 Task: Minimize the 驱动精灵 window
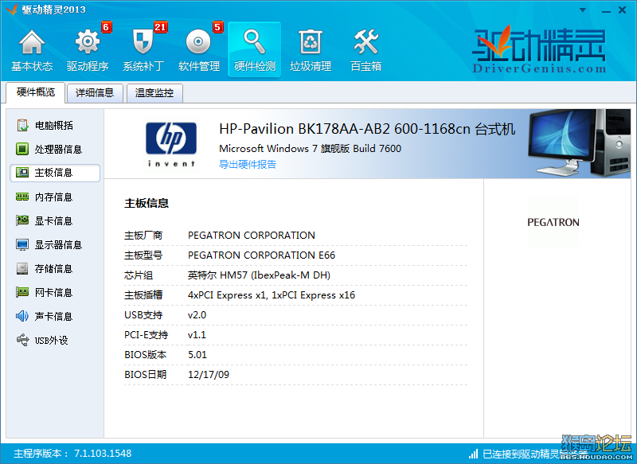click(606, 11)
